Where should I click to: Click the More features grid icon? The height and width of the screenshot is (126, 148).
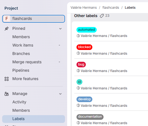7,79
